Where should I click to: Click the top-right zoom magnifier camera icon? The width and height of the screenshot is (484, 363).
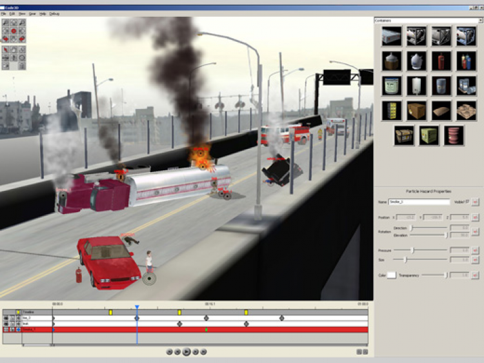[22, 23]
